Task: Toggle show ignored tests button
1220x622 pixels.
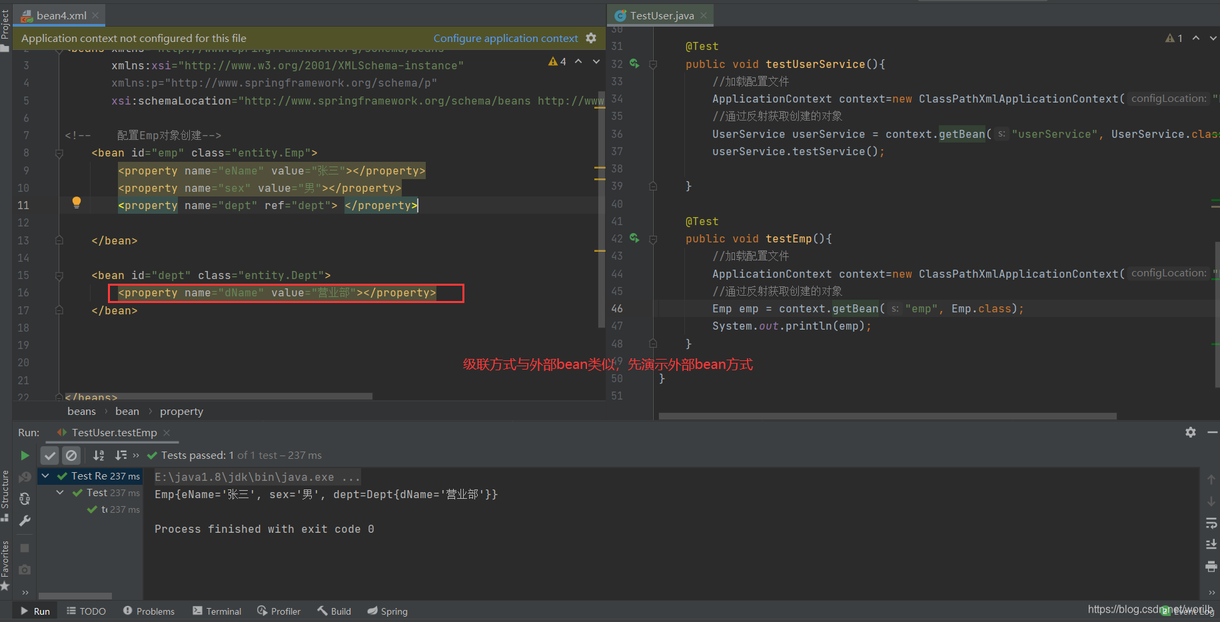Action: [71, 456]
